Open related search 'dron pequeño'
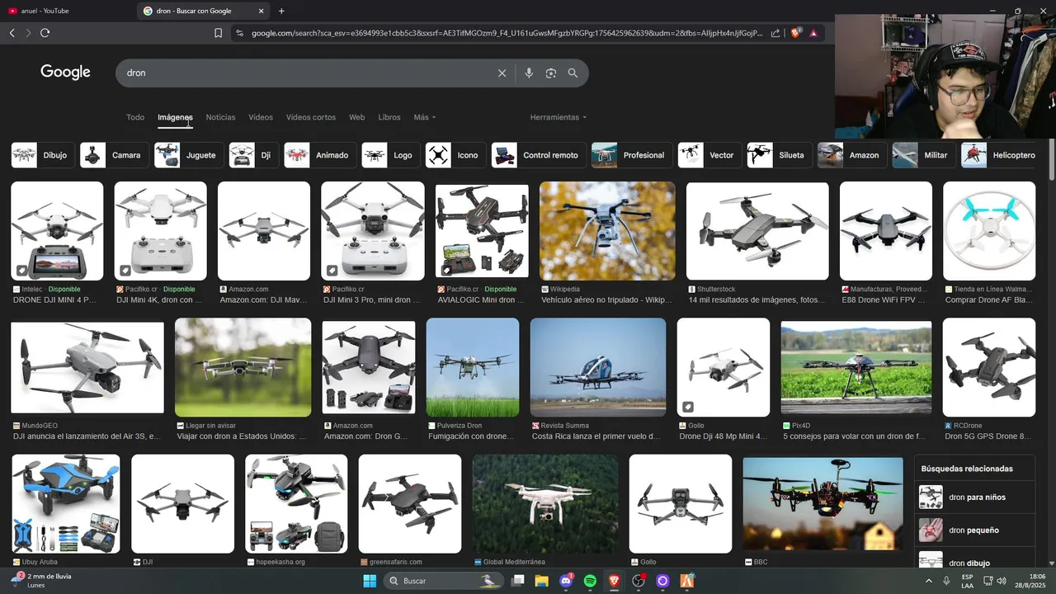1056x594 pixels. (x=975, y=530)
